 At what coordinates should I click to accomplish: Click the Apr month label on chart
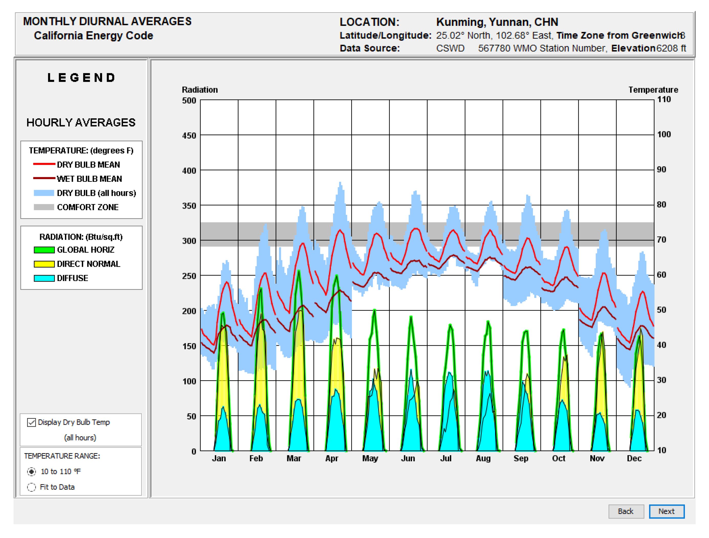pyautogui.click(x=332, y=458)
